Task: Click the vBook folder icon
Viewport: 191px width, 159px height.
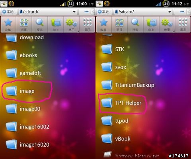Action: (x=107, y=138)
